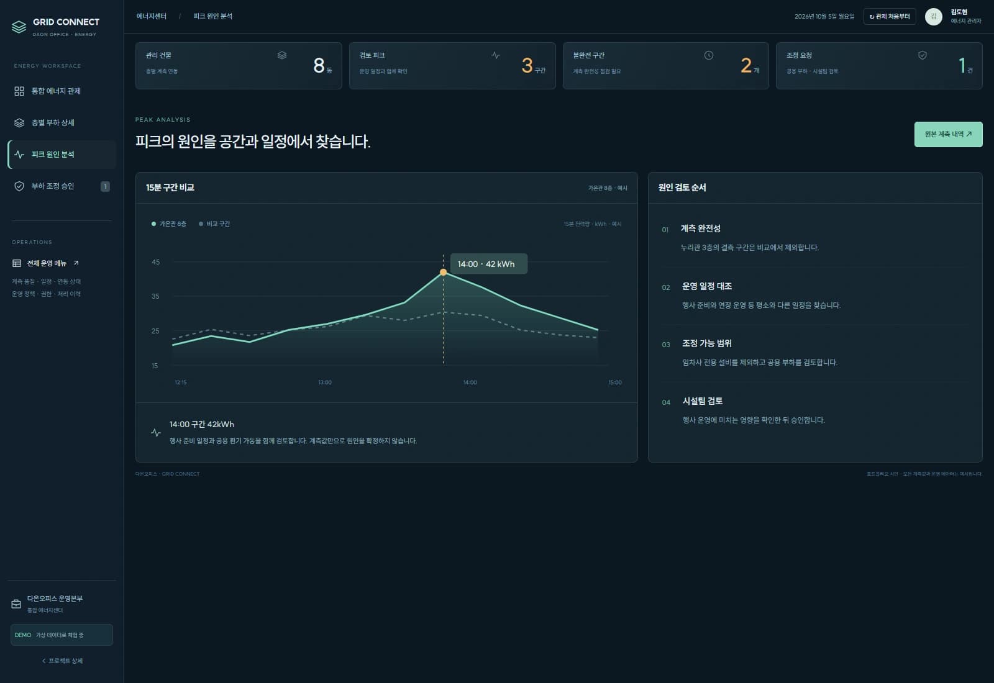The height and width of the screenshot is (683, 994).
Task: Click the pulse icon beside 14:00 구간 42kWh
Action: coord(156,432)
